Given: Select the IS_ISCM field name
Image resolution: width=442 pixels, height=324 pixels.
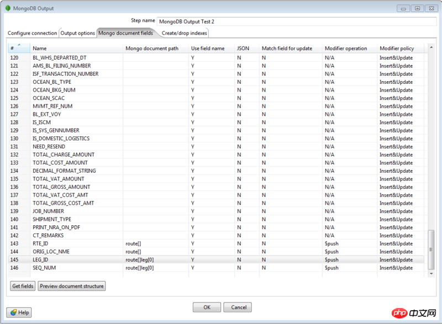Looking at the screenshot, I should [x=42, y=123].
